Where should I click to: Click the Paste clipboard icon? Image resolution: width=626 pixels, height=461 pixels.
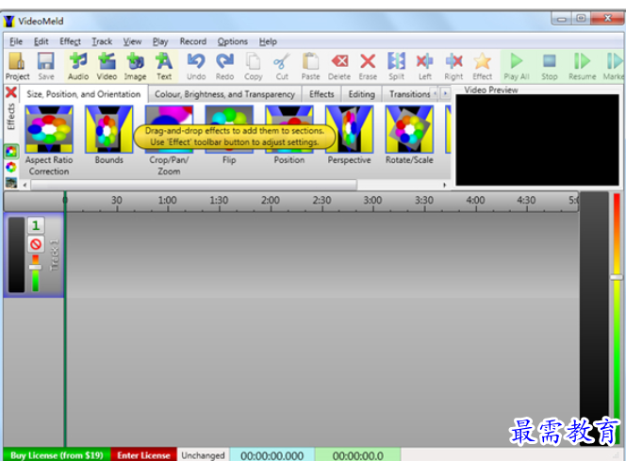pos(310,66)
